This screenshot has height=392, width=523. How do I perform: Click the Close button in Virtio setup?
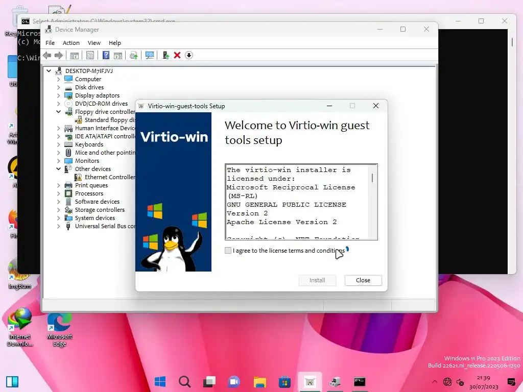pos(363,280)
